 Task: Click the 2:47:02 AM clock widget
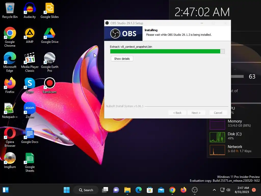pos(202,12)
